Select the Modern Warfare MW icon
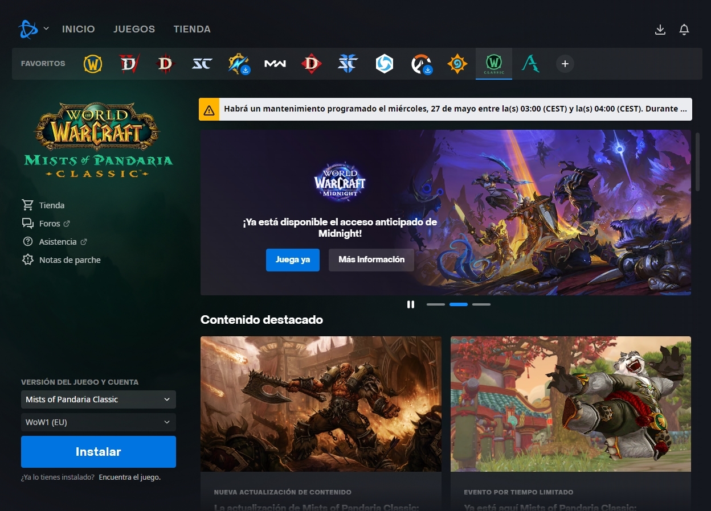This screenshot has width=711, height=511. pyautogui.click(x=275, y=64)
